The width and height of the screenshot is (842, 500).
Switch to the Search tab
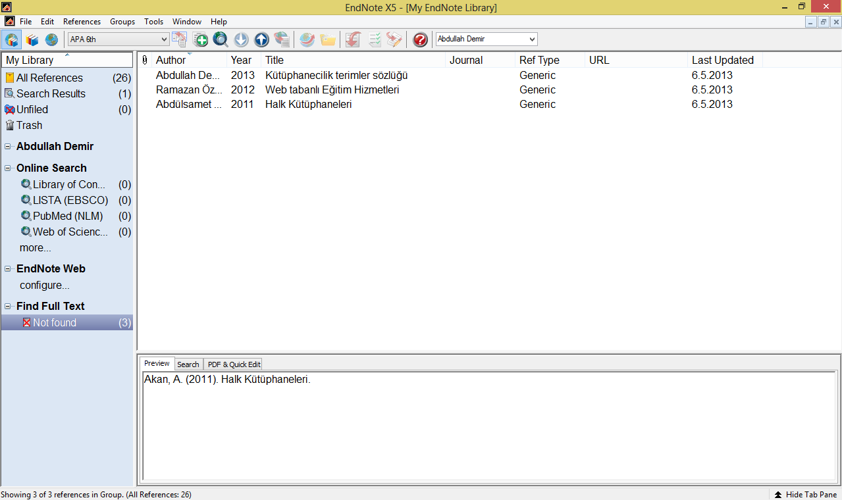[188, 364]
